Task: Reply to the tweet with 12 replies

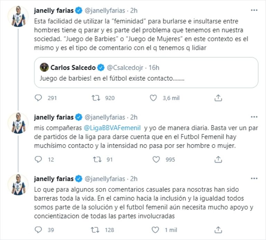Action: (38, 160)
